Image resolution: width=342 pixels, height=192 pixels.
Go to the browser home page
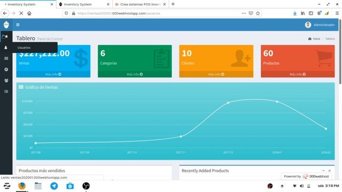[29, 13]
